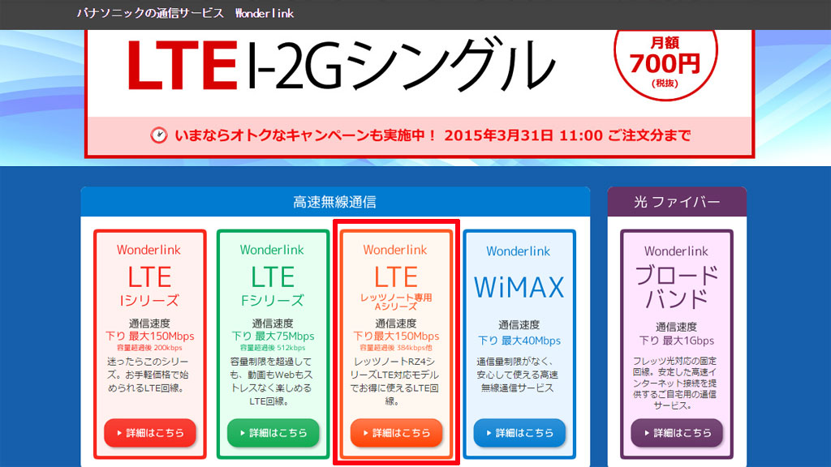
Task: Click the WiMAX card title
Action: click(x=519, y=288)
